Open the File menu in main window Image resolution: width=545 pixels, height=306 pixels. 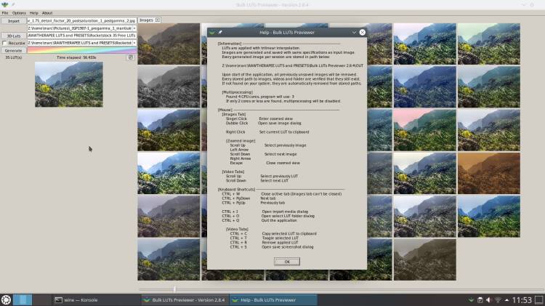[x=5, y=13]
